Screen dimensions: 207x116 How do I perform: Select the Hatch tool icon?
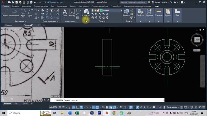[x=36, y=18]
